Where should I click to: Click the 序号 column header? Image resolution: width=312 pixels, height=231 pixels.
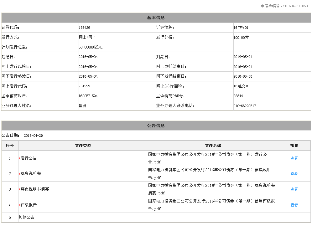10,146
